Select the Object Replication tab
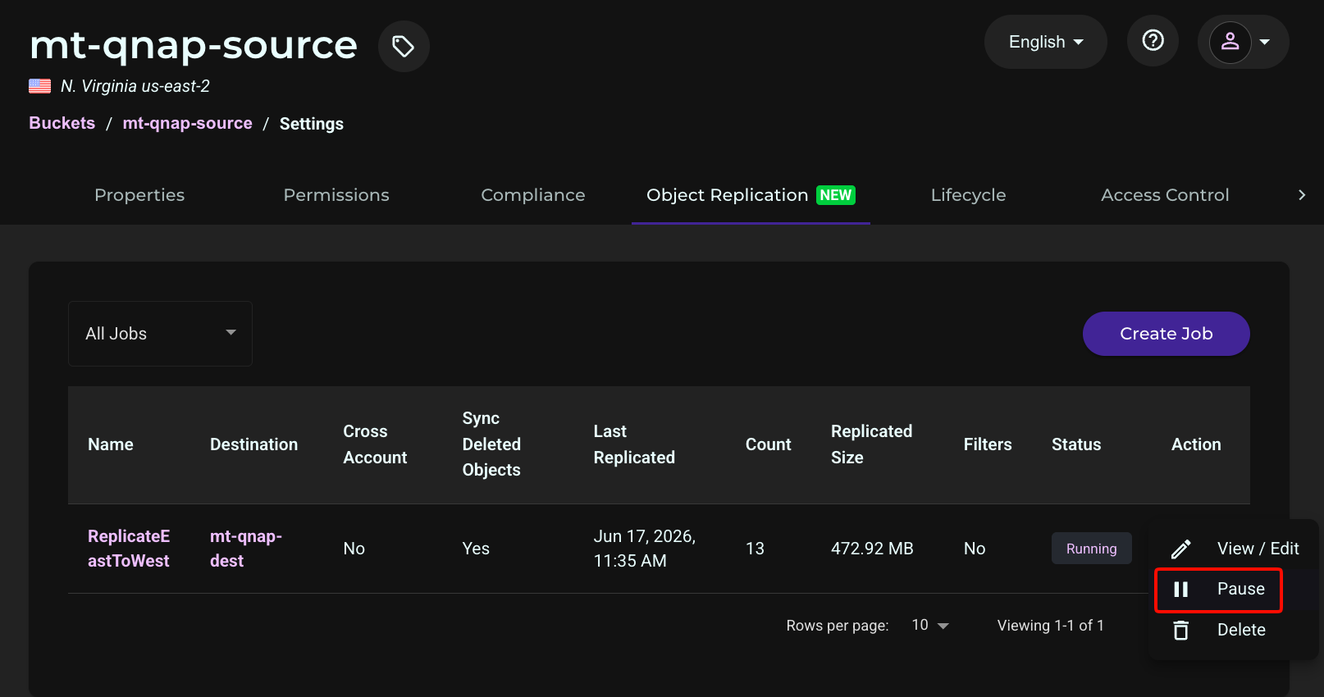 click(x=751, y=195)
